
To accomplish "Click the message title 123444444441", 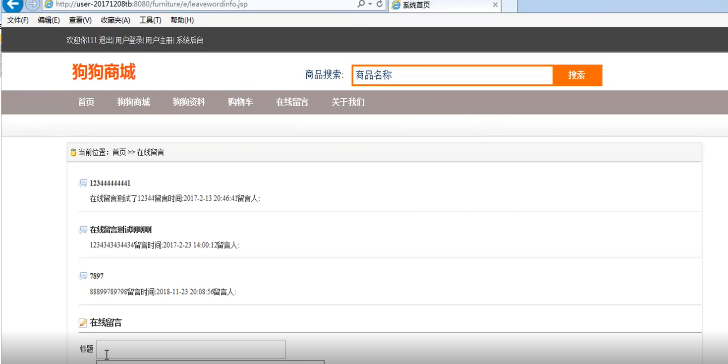I will pos(110,183).
